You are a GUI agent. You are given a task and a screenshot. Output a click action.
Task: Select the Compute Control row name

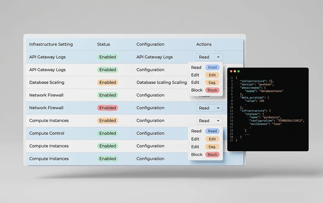tap(47, 133)
